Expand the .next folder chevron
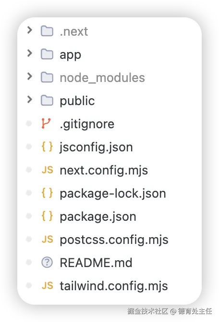 tap(30, 30)
